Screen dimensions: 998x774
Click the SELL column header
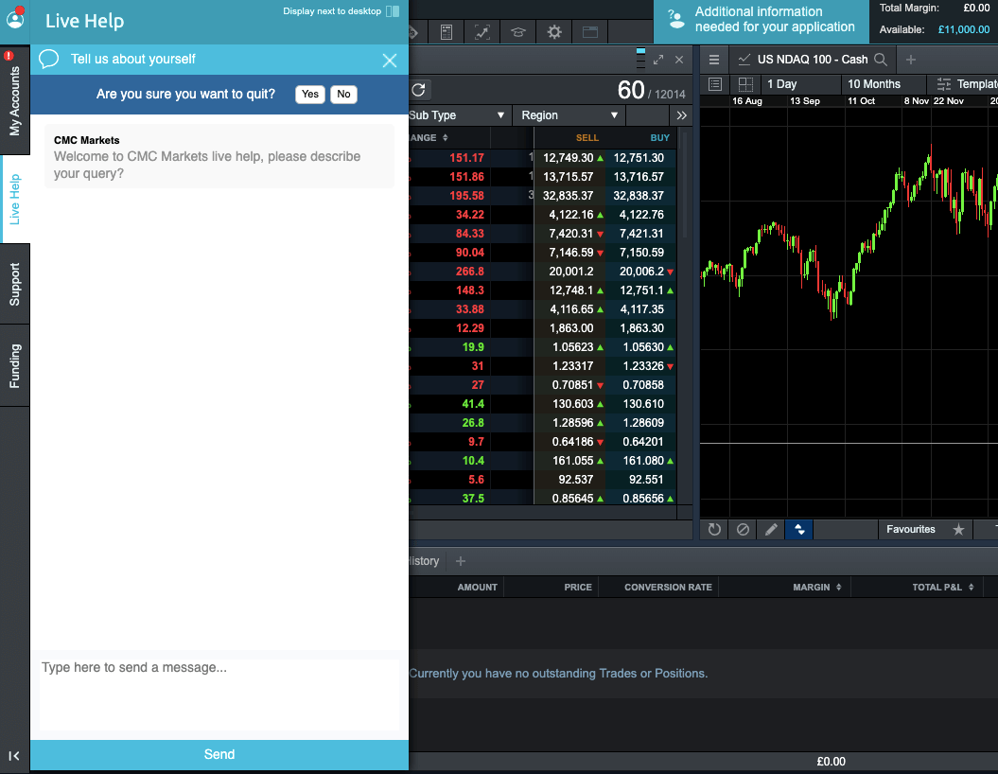pyautogui.click(x=587, y=137)
